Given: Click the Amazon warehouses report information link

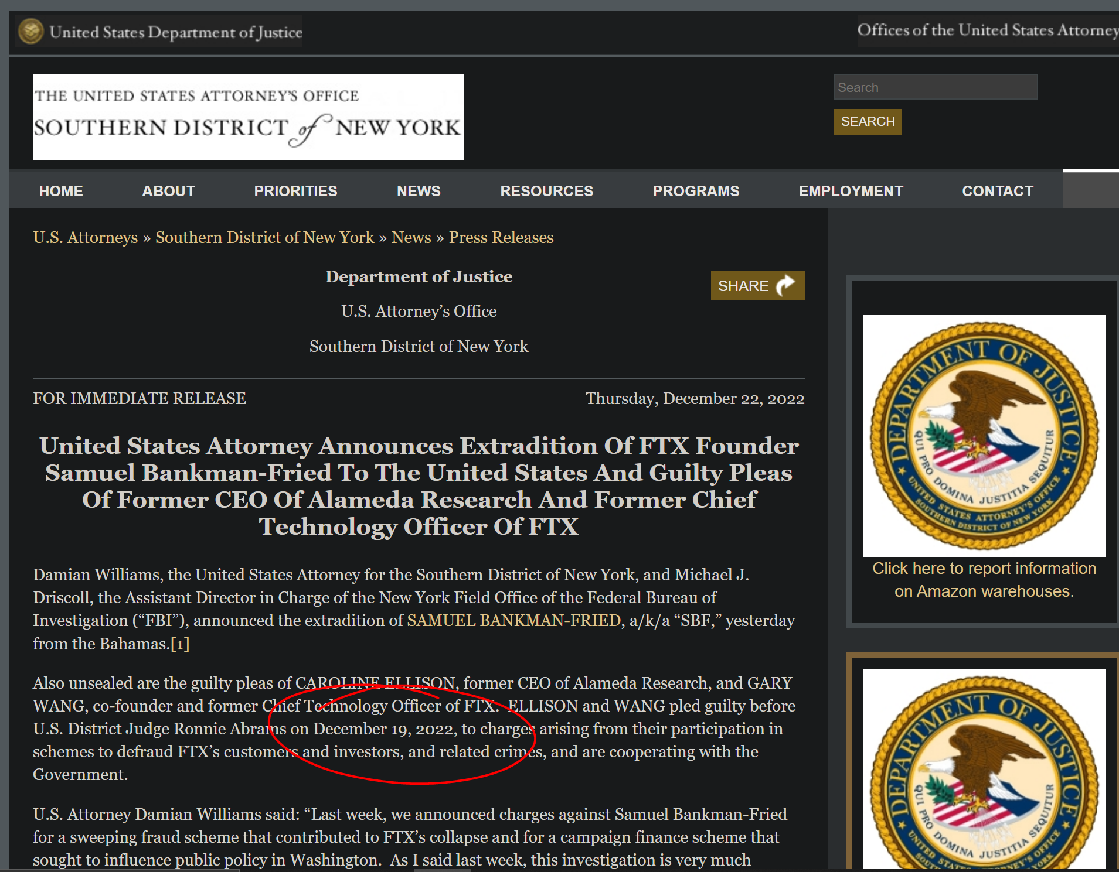Looking at the screenshot, I should click(984, 580).
